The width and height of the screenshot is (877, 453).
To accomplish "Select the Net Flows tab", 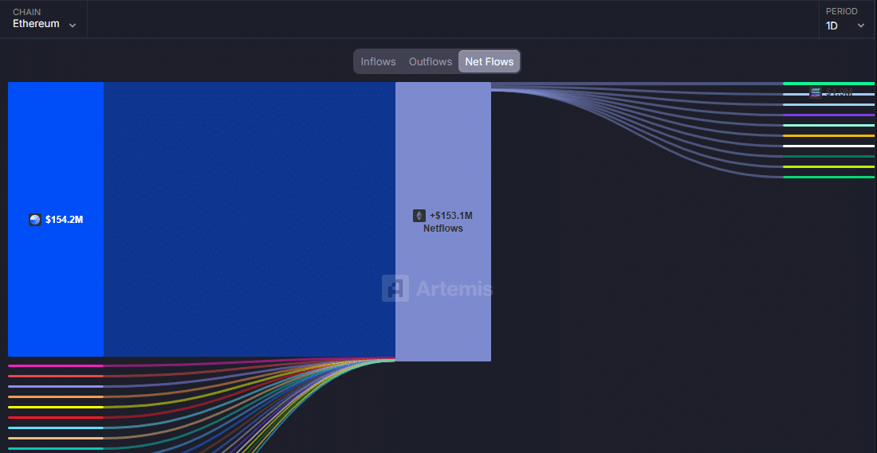I will [490, 61].
